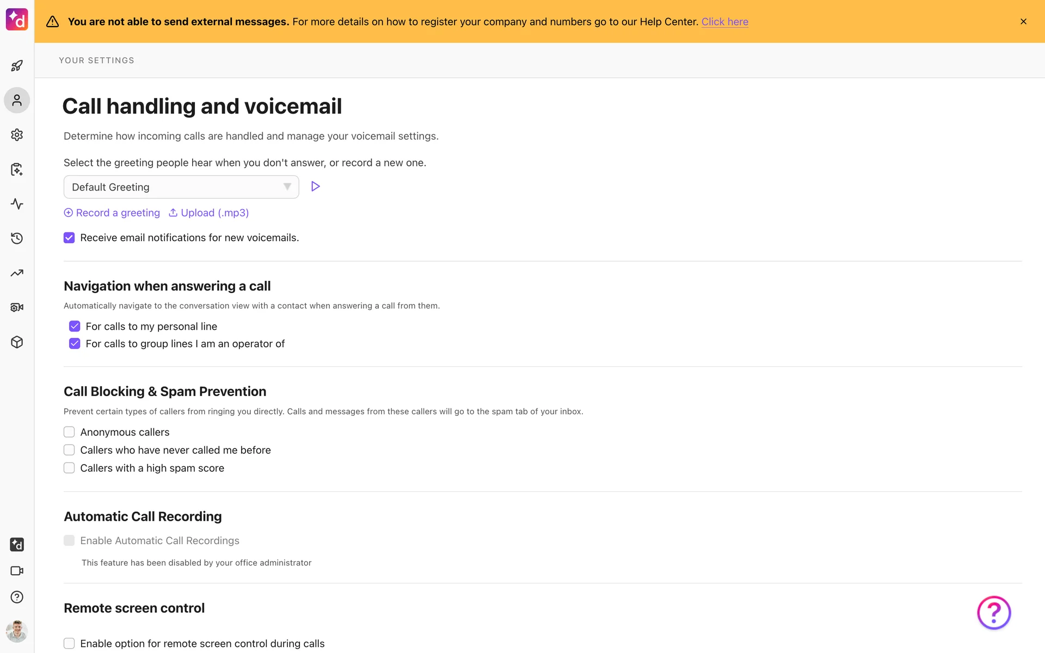Dismiss the external messages warning banner

click(1023, 22)
